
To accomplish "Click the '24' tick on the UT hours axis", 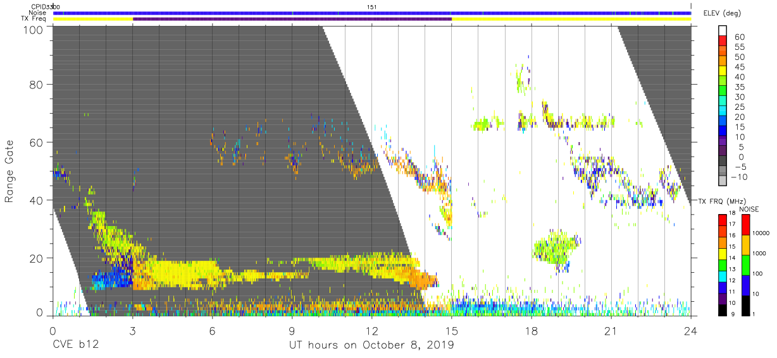I will [x=690, y=330].
